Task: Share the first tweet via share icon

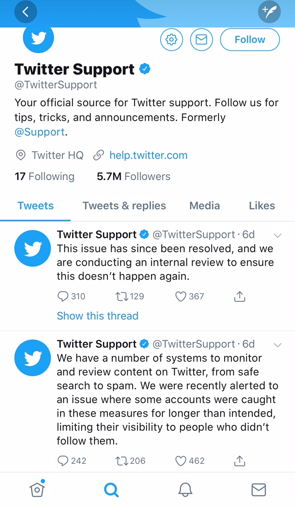Action: point(240,296)
